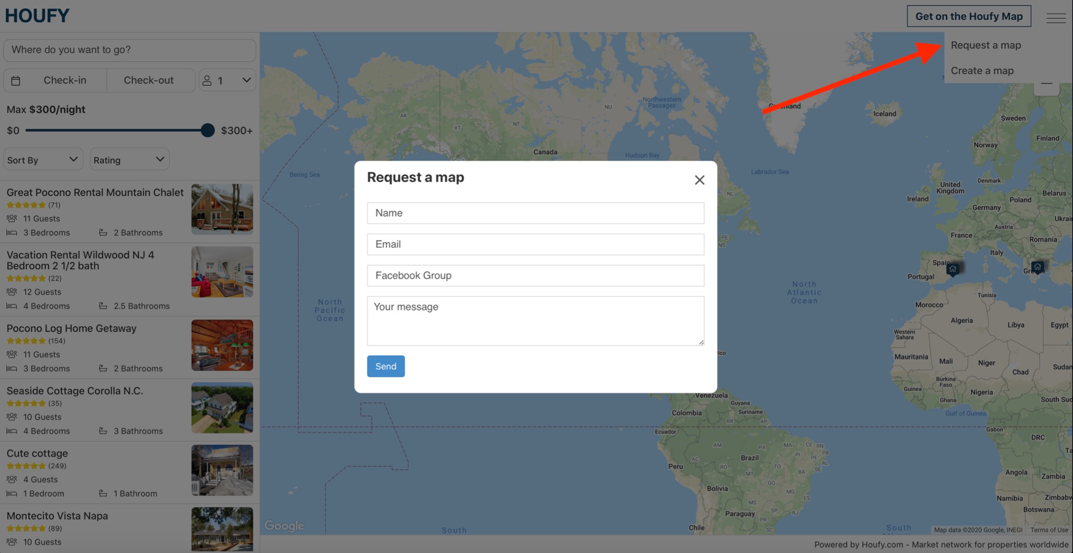Image resolution: width=1073 pixels, height=553 pixels.
Task: Click the guest person icon
Action: point(207,81)
